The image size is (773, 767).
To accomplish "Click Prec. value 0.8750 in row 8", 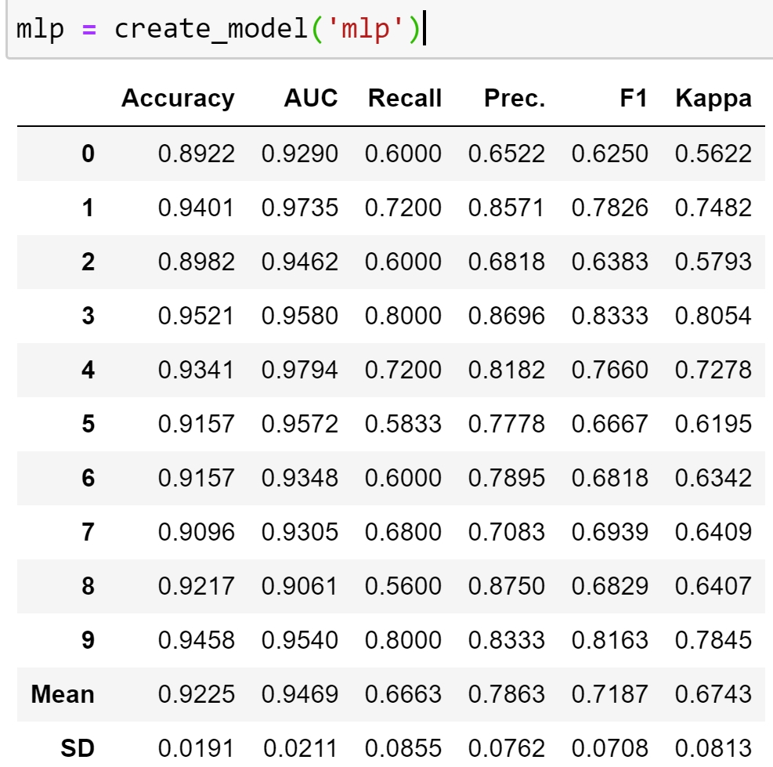I will [506, 586].
